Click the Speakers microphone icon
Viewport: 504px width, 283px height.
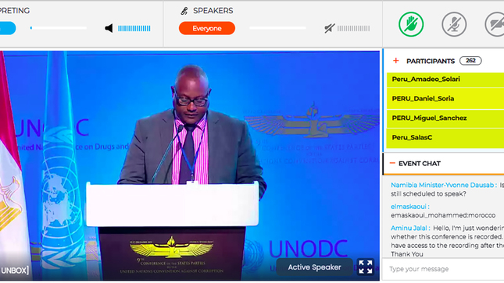(184, 11)
